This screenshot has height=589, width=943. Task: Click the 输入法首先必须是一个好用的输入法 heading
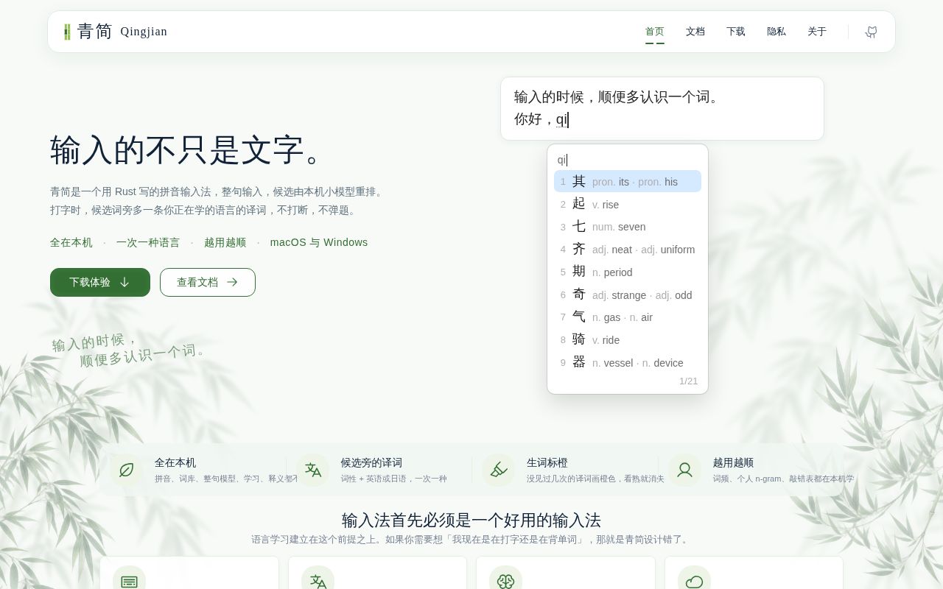471,521
